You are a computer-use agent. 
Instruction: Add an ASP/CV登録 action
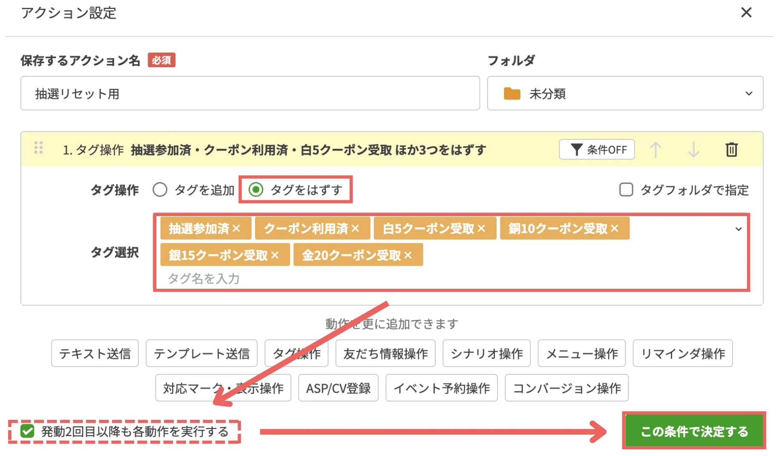point(338,388)
